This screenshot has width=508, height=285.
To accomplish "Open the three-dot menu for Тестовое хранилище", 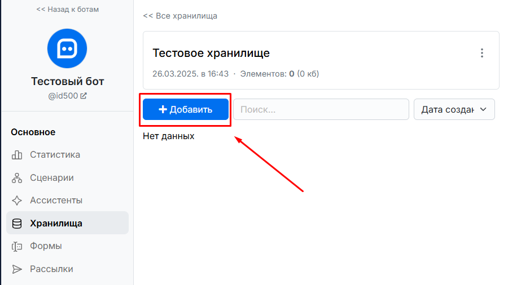I will 482,53.
